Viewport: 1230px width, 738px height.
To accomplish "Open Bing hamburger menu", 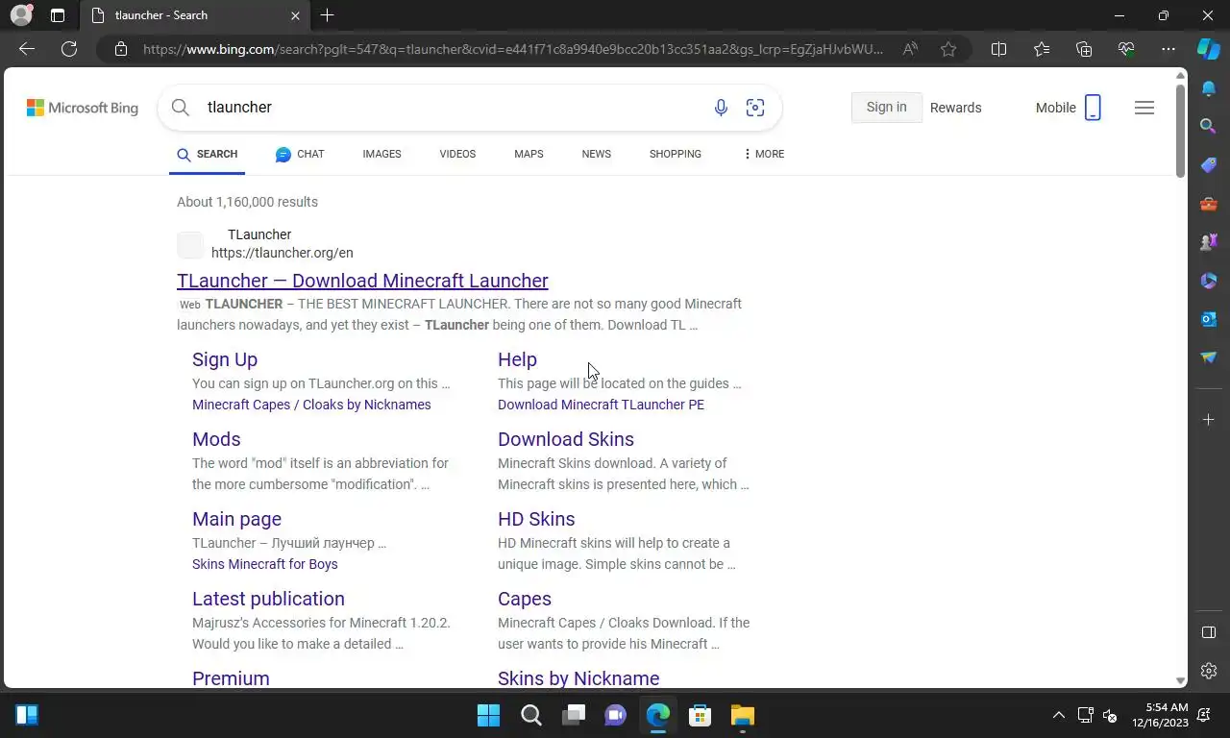I will 1144,108.
